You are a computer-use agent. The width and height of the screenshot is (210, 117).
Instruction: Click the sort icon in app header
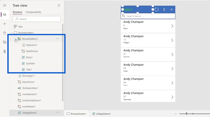[164, 9]
